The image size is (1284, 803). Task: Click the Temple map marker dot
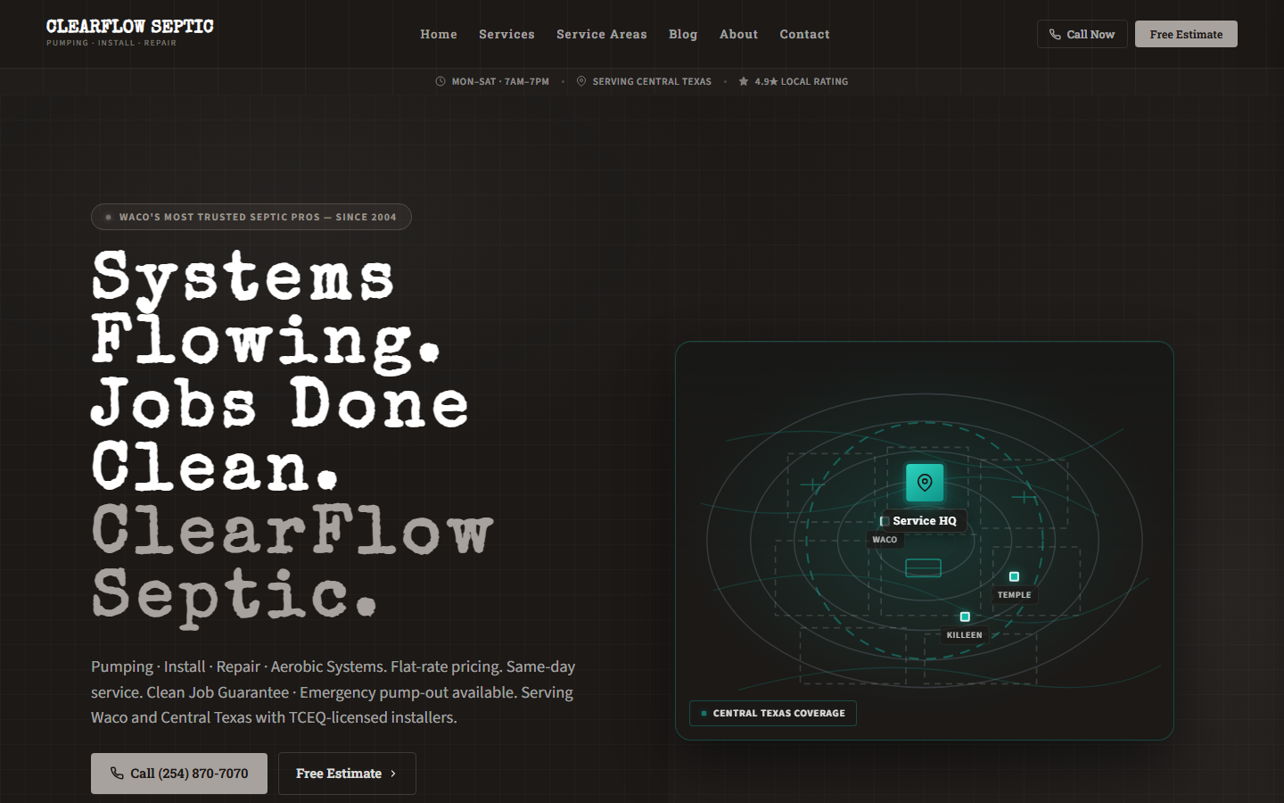point(1014,576)
